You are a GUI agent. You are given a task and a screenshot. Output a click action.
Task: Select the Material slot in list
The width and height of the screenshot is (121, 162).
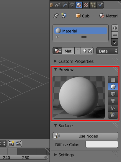pyautogui.click(x=81, y=31)
